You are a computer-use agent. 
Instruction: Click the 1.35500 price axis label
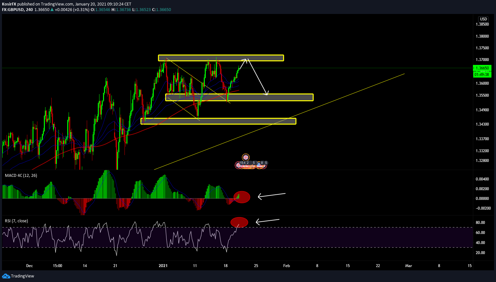(x=482, y=95)
